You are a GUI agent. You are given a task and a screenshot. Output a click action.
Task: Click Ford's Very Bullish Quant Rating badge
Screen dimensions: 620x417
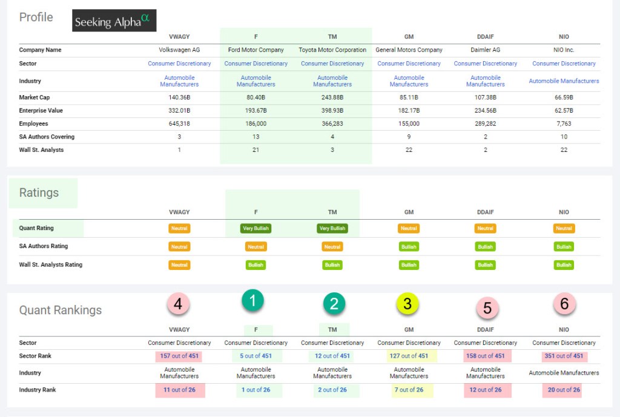[256, 229]
